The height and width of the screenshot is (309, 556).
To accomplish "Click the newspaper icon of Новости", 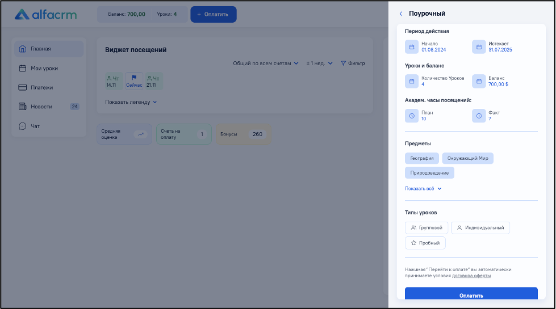I will pyautogui.click(x=23, y=106).
